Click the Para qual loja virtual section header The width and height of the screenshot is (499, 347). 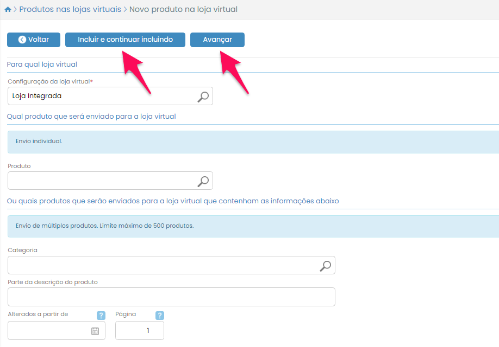[x=42, y=65]
